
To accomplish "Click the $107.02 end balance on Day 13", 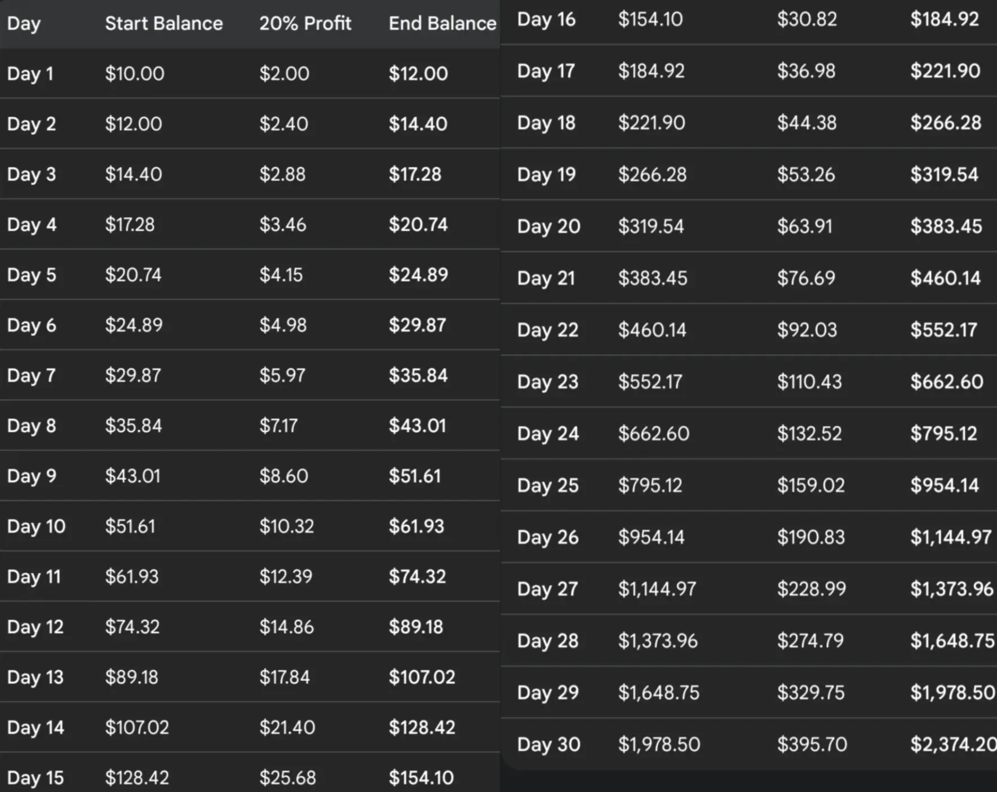I will coord(422,677).
